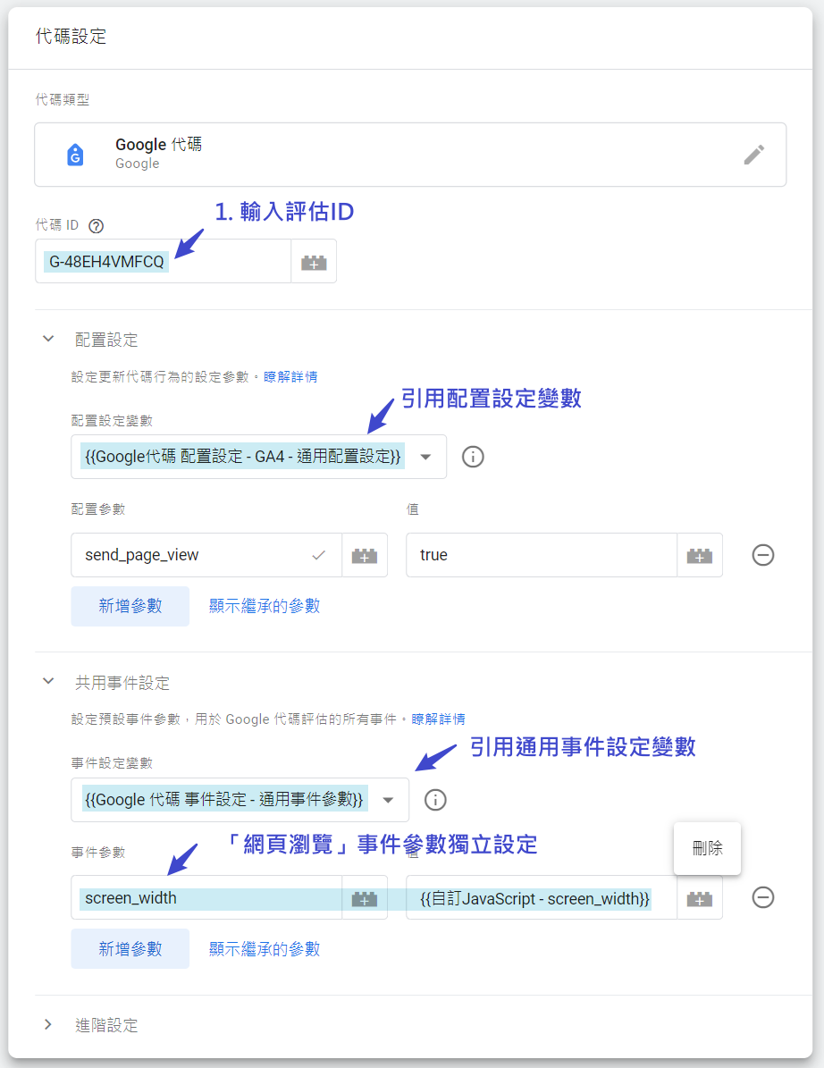Image resolution: width=824 pixels, height=1068 pixels.
Task: Expand the 進階設定 section
Action: click(48, 1024)
